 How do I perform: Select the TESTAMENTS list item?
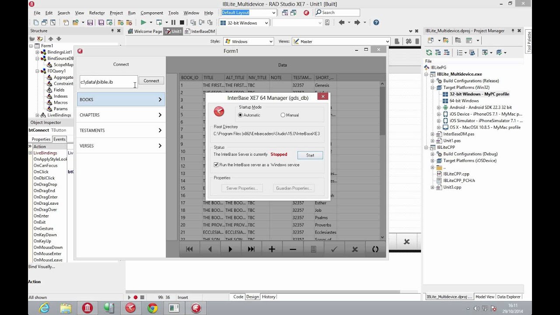(x=121, y=130)
